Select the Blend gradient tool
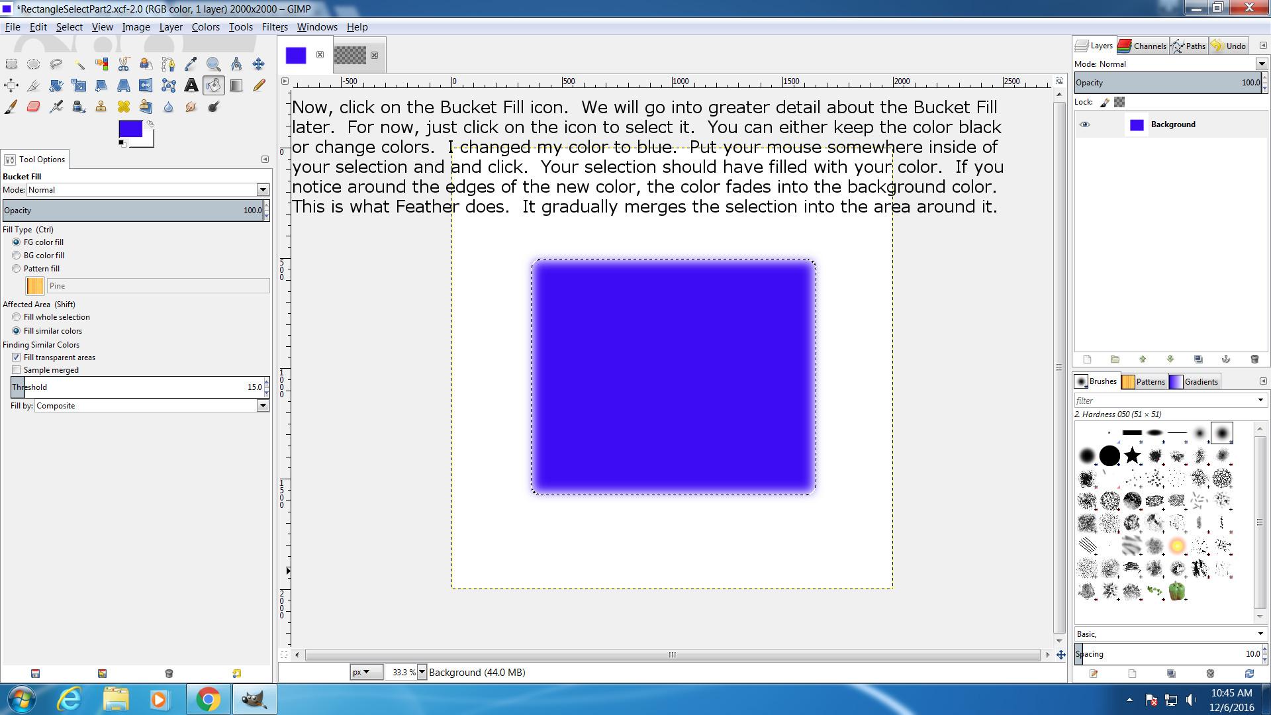 pyautogui.click(x=236, y=85)
